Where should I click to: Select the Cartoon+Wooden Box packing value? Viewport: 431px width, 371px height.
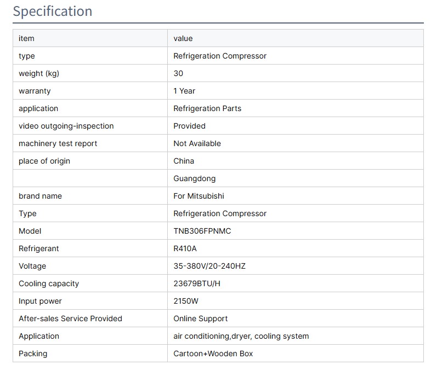coord(213,353)
